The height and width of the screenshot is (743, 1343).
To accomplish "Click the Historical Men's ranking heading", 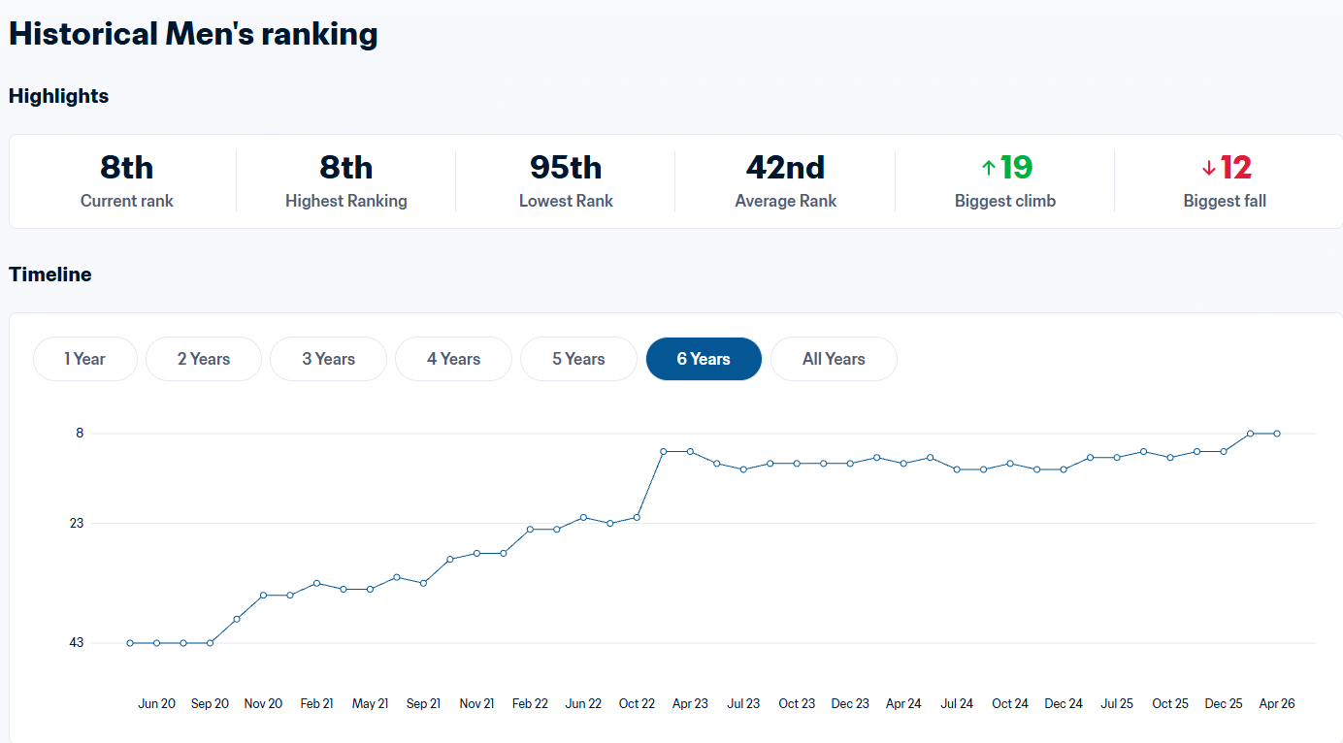I will click(193, 34).
